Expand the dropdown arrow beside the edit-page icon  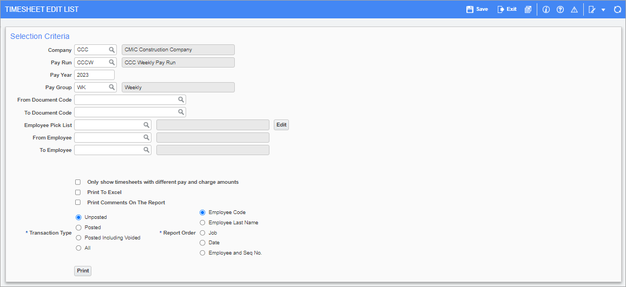click(x=603, y=10)
